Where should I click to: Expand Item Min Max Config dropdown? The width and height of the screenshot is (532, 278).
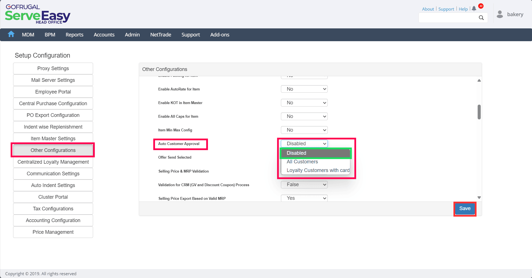[304, 130]
